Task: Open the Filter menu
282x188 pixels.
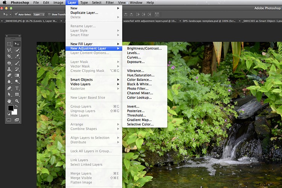Action: [x=109, y=3]
